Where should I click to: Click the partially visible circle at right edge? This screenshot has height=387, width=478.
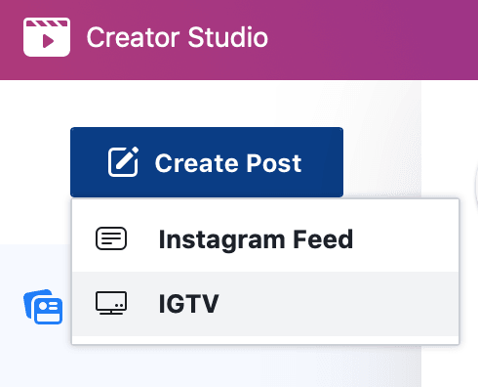click(476, 189)
